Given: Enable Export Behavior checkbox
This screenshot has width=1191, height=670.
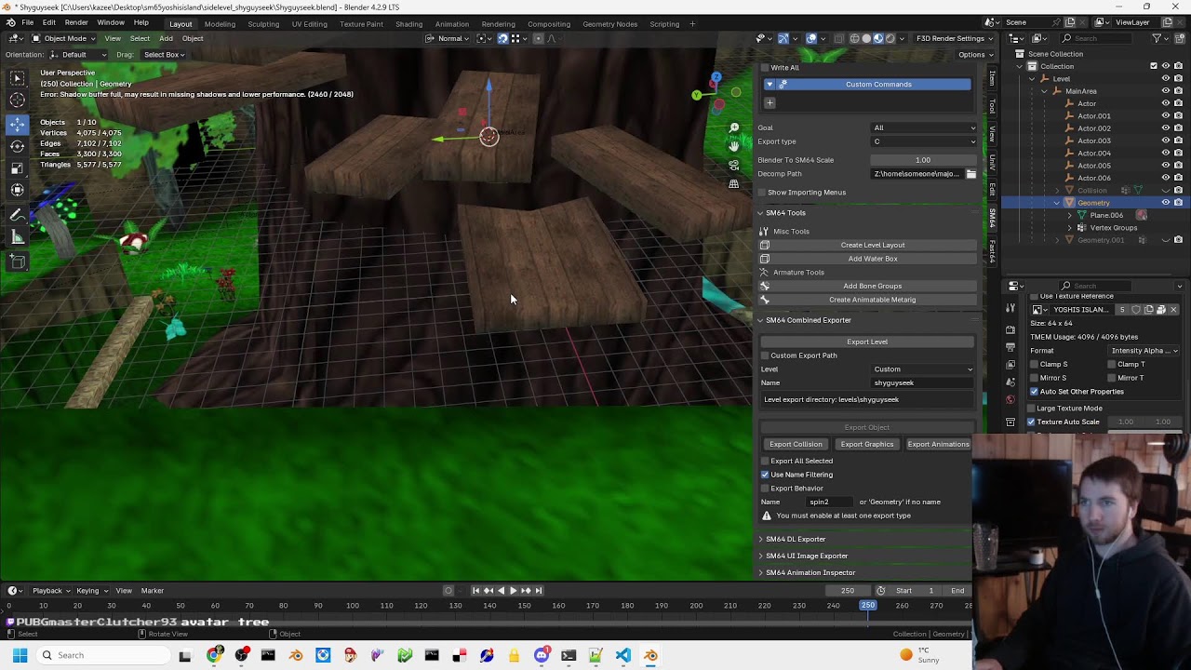Looking at the screenshot, I should tap(765, 489).
